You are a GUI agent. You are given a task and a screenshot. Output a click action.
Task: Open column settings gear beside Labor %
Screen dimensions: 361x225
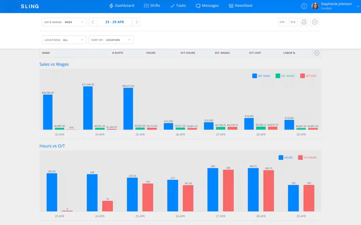point(316,53)
